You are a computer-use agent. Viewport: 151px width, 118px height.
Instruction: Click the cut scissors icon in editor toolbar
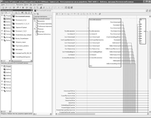coord(78,14)
